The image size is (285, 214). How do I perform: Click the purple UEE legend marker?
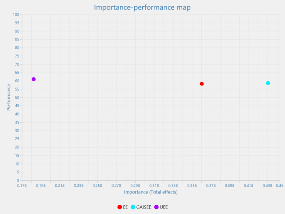156,207
